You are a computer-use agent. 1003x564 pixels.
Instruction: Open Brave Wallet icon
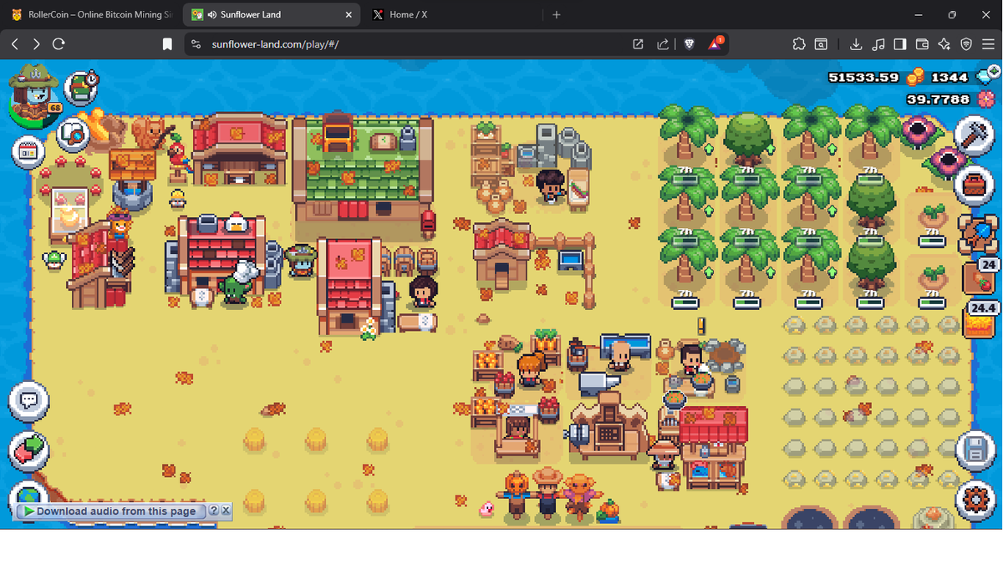pos(923,44)
